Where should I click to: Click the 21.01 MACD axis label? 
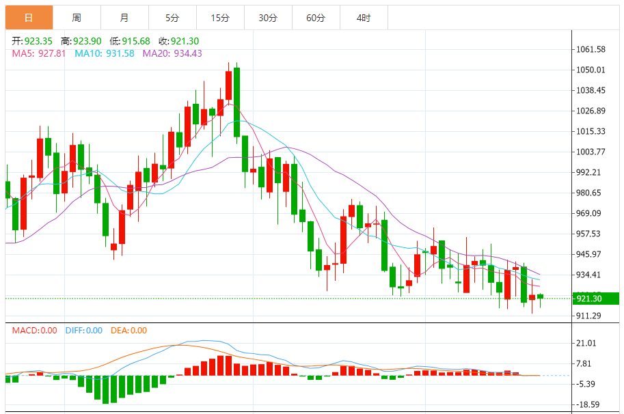[x=586, y=343]
